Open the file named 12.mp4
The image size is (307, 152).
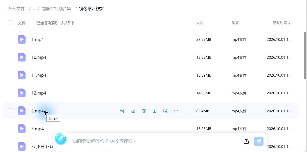[x=39, y=93]
